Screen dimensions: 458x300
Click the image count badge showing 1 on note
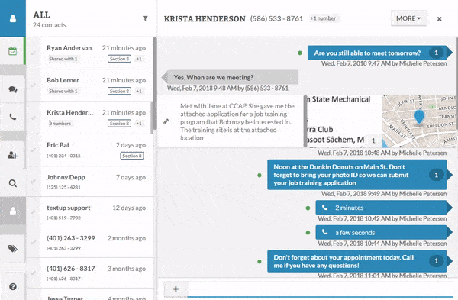pyautogui.click(x=373, y=140)
